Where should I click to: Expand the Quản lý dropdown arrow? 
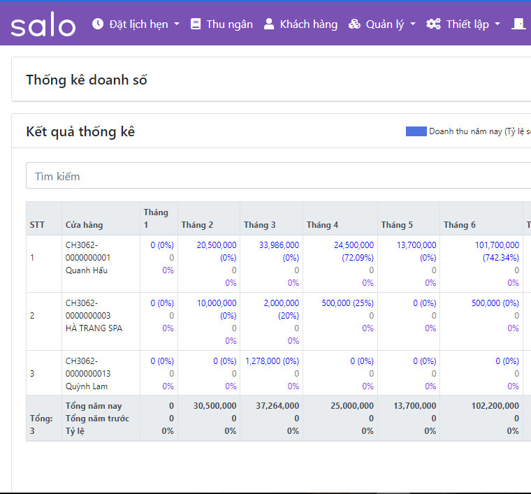(413, 24)
